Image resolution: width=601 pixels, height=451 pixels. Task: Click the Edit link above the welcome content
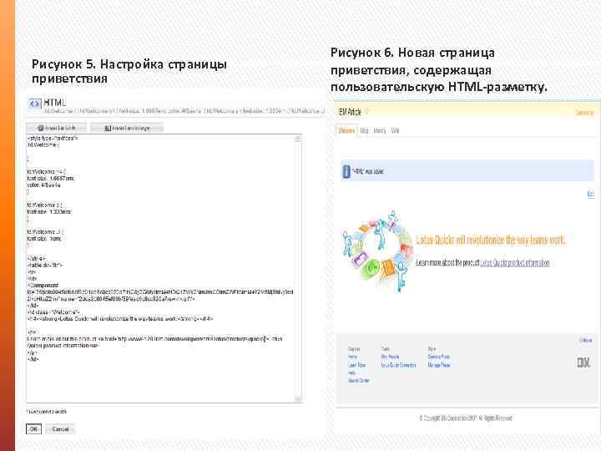tap(591, 194)
